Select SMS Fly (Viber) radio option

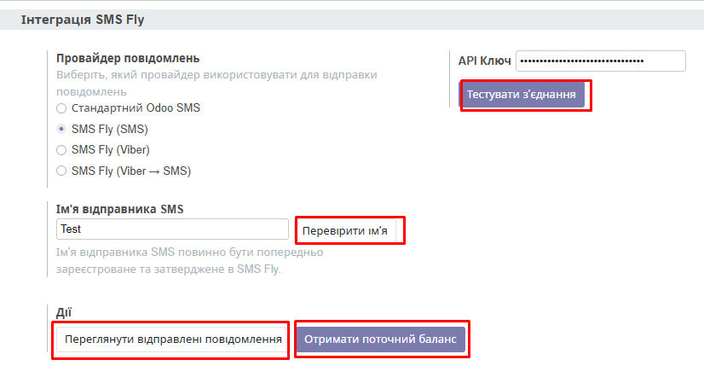(x=61, y=149)
